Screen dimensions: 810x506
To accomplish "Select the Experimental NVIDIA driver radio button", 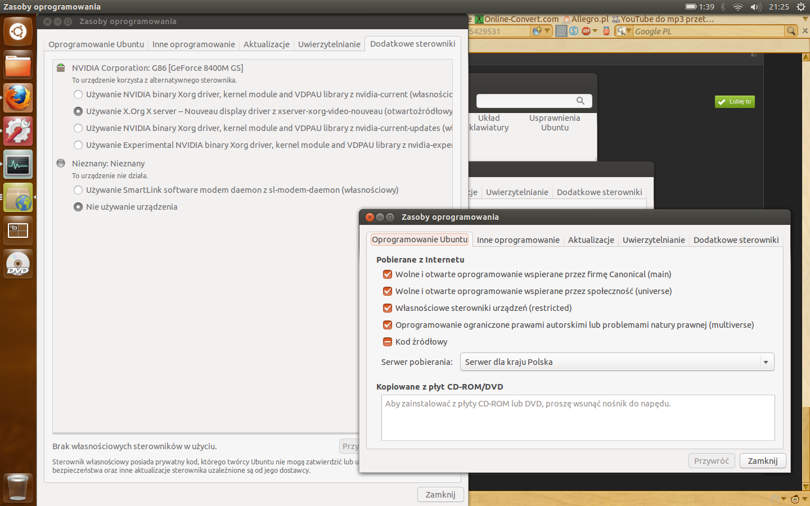I will (78, 145).
